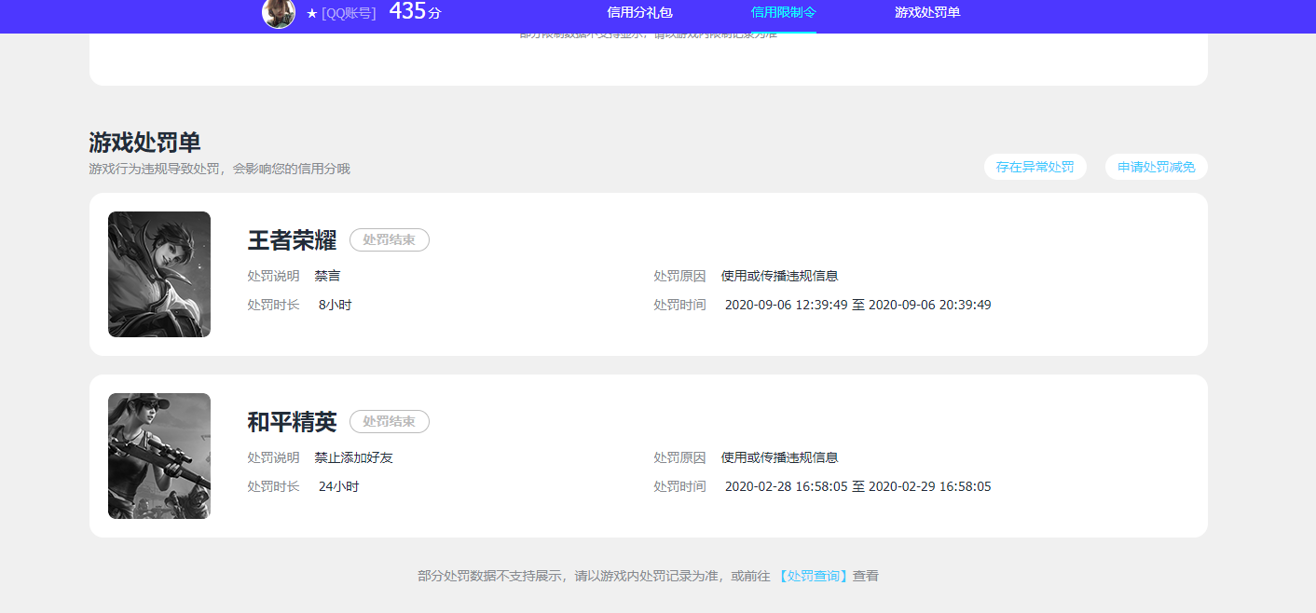Click the 王者荣耀 punishment time range
This screenshot has width=1316, height=613.
[x=857, y=305]
